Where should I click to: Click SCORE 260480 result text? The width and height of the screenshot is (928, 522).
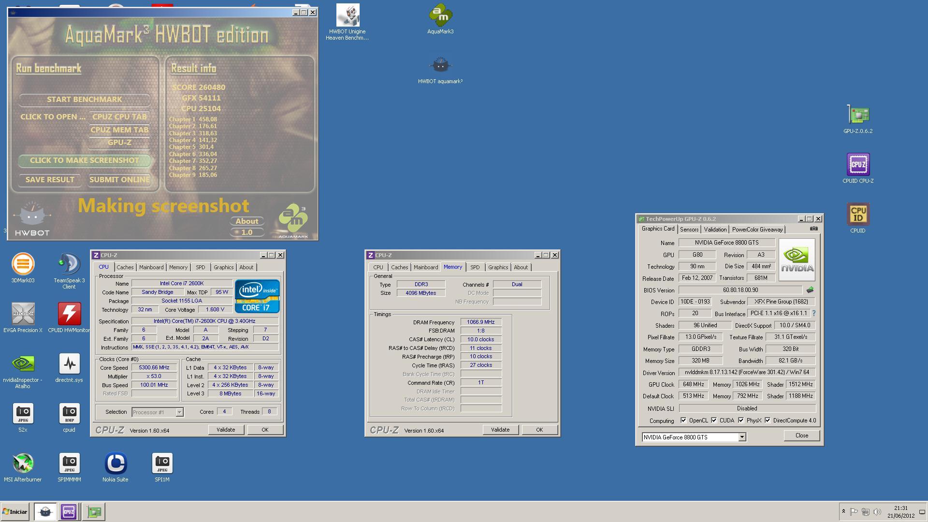click(x=199, y=87)
